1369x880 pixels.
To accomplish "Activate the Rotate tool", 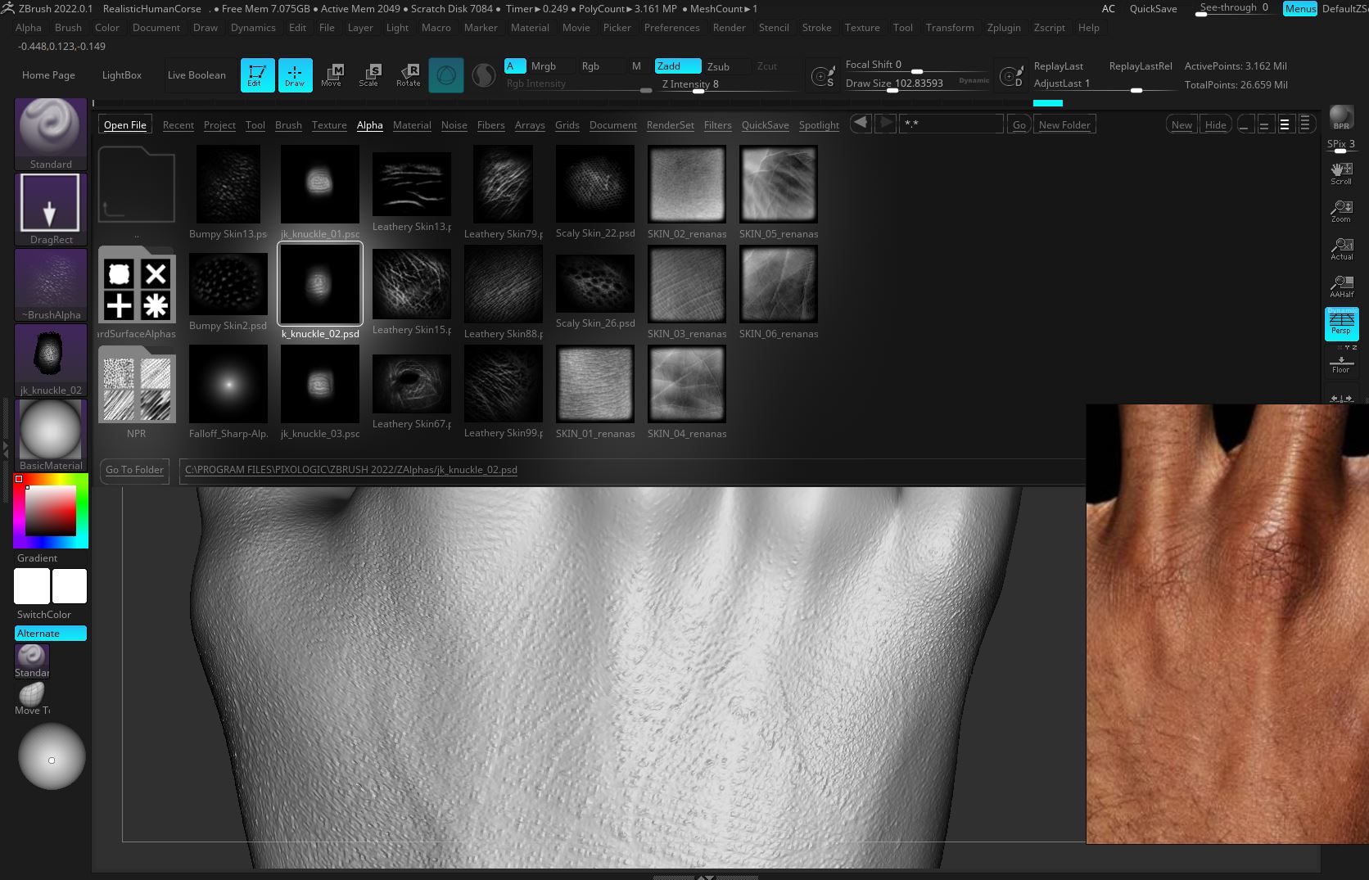I will [x=408, y=74].
